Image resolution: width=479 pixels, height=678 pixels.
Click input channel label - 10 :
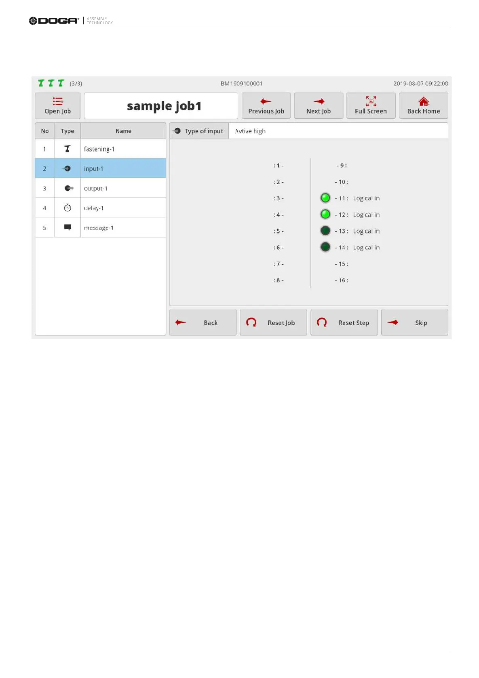click(x=342, y=182)
